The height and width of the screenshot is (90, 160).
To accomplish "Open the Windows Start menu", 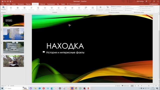I will click(2, 88).
